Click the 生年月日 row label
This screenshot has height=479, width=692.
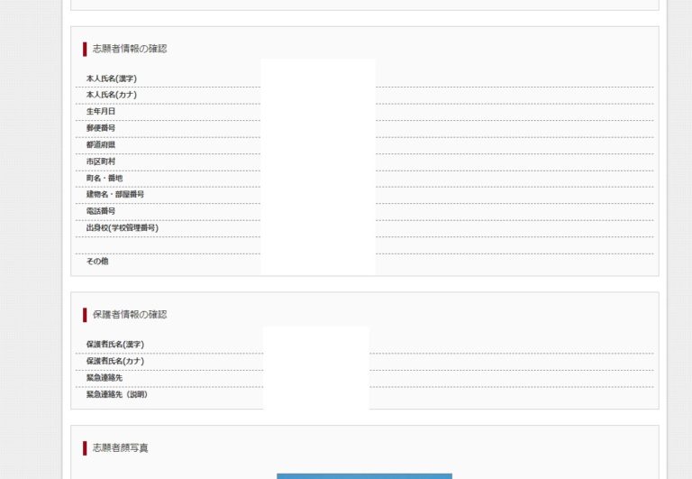[x=101, y=112]
